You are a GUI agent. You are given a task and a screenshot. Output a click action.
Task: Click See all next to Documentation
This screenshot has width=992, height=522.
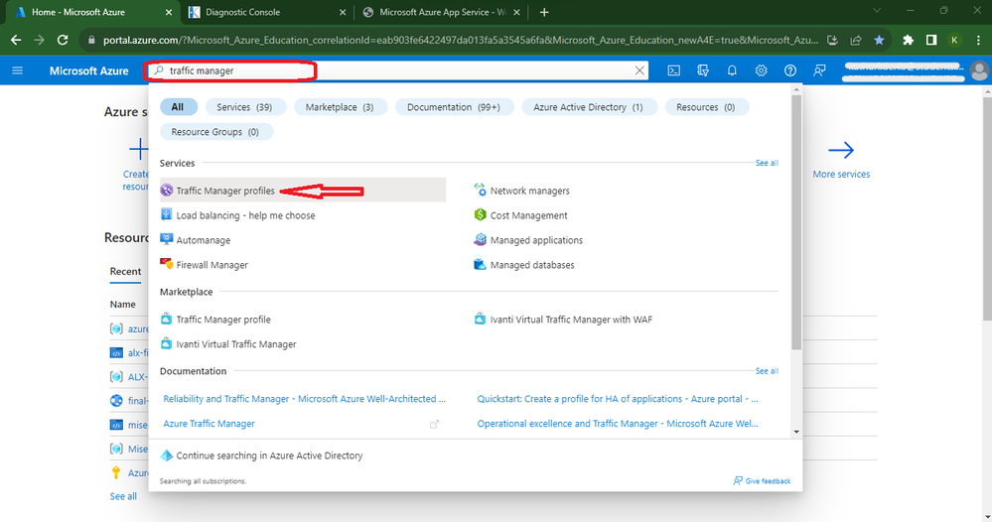pyautogui.click(x=767, y=370)
